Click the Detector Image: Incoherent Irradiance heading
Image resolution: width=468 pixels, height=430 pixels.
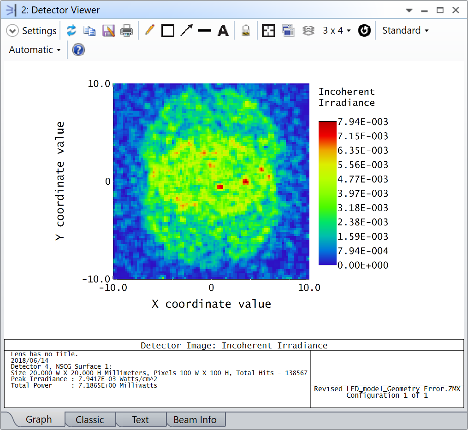pyautogui.click(x=234, y=346)
